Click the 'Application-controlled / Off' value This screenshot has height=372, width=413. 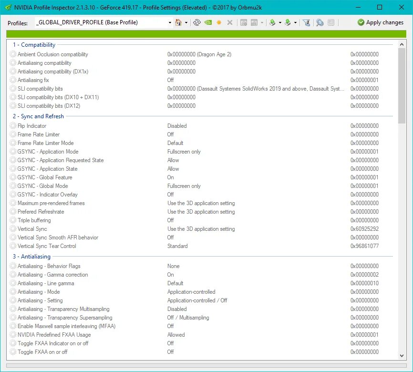click(x=197, y=300)
